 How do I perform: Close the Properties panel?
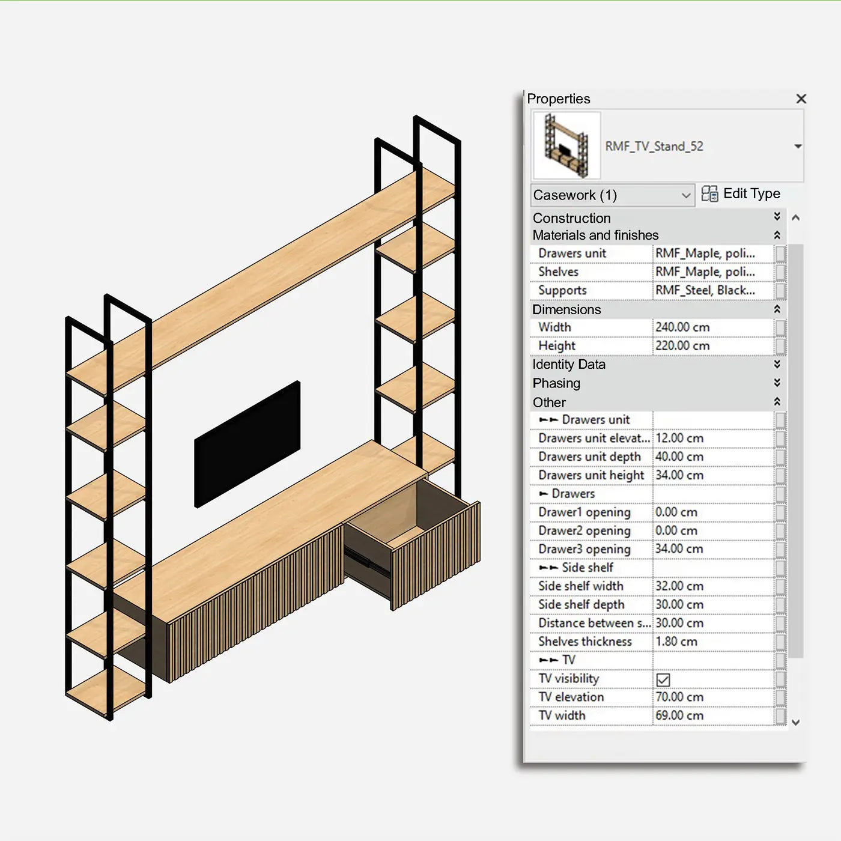pos(801,99)
